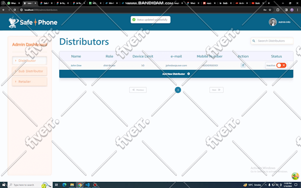This screenshot has width=301, height=188.
Task: Click the browser forward arrow
Action: pyautogui.click(x=9, y=10)
